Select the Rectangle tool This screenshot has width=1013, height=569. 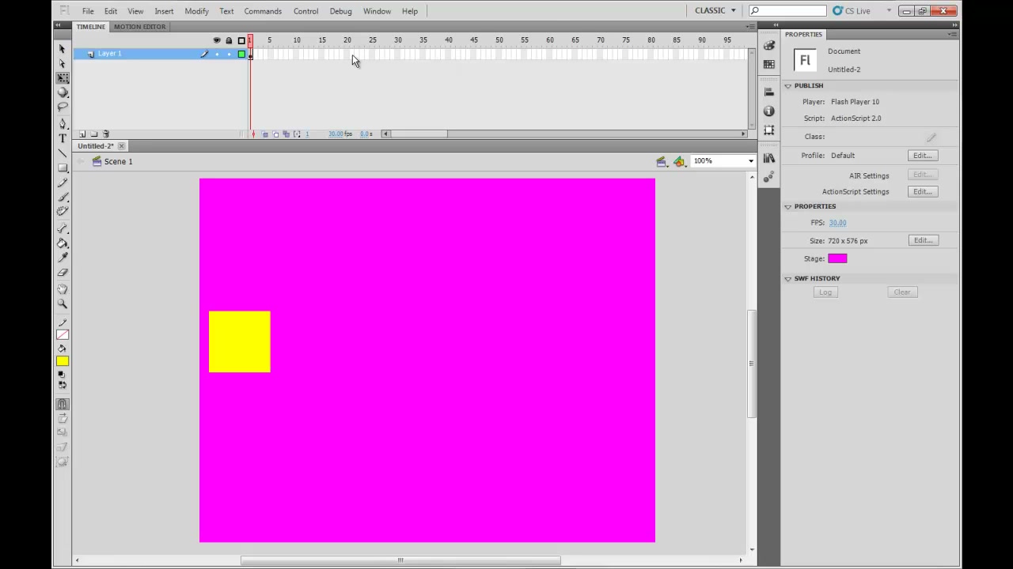pyautogui.click(x=63, y=168)
